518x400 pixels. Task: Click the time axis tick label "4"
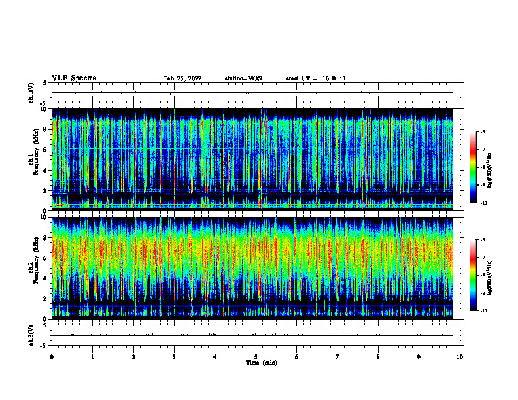click(215, 357)
